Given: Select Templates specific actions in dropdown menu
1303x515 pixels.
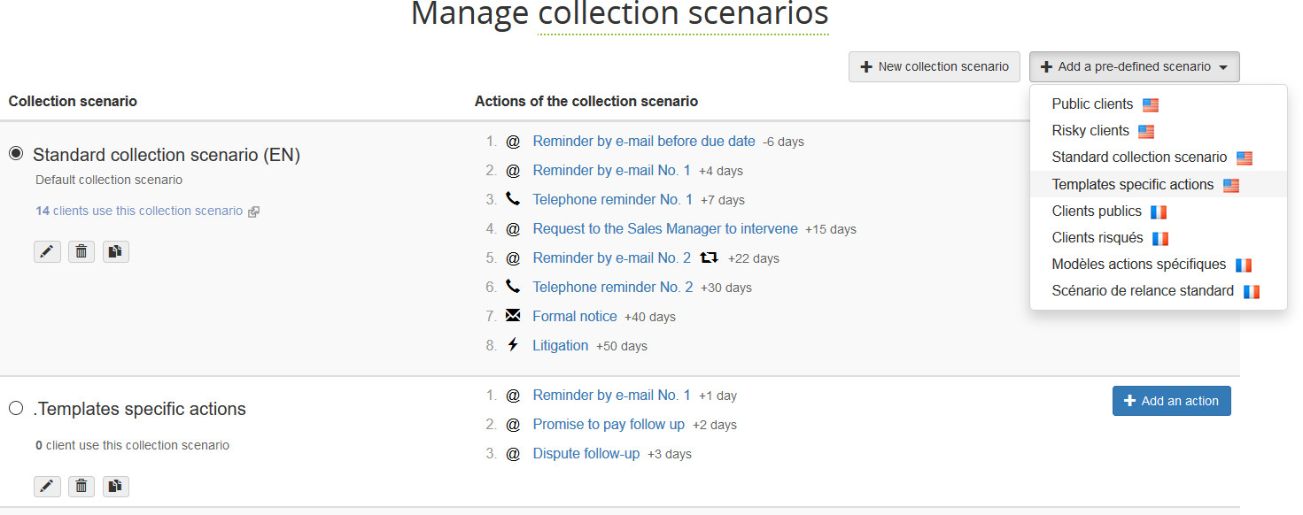Looking at the screenshot, I should coord(1132,185).
